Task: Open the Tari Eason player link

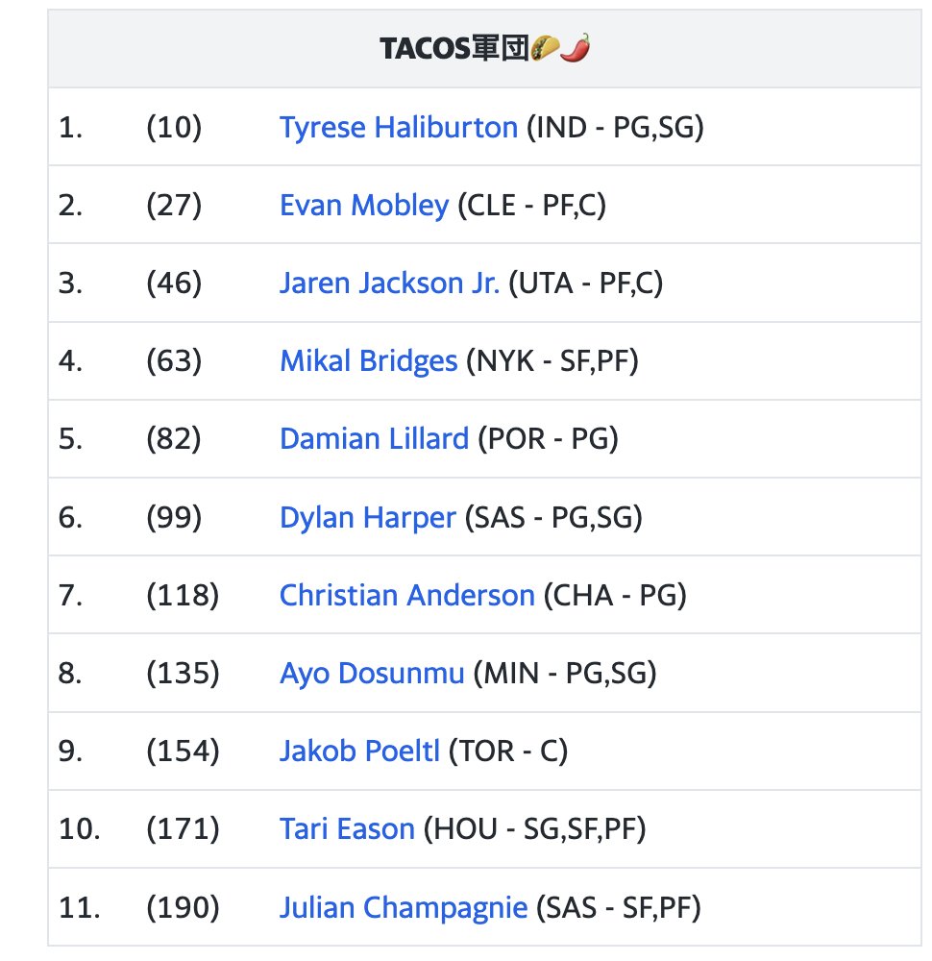Action: pos(347,828)
